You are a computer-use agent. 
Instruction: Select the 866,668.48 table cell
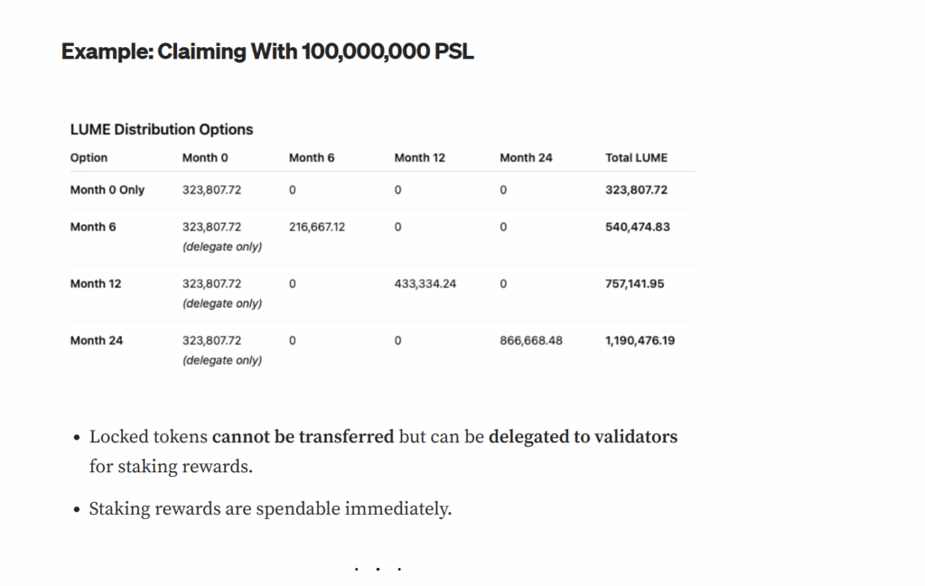(531, 340)
